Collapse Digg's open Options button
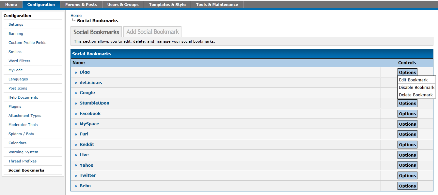The height and width of the screenshot is (195, 438). tap(407, 73)
